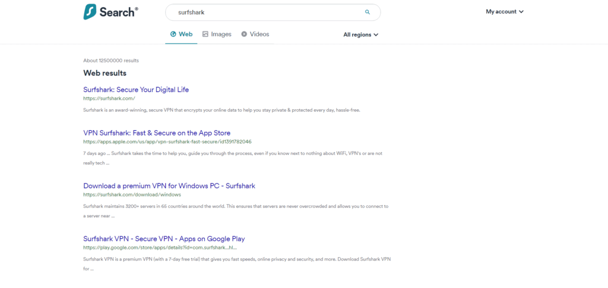Switch to the Videos tab

pyautogui.click(x=255, y=34)
